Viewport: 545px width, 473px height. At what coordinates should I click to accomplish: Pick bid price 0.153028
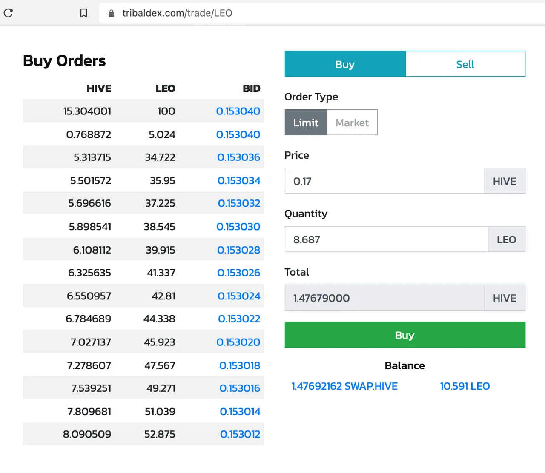coord(238,250)
